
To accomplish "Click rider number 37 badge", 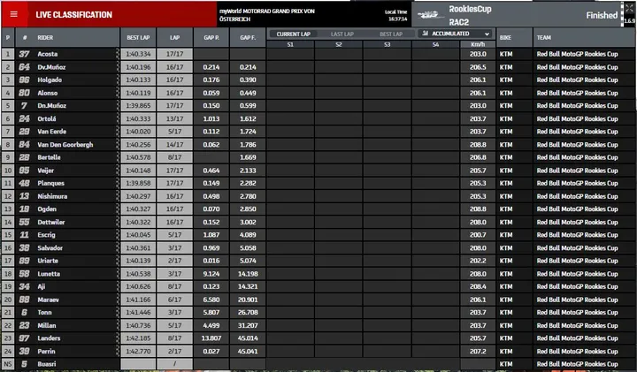I will pos(25,54).
